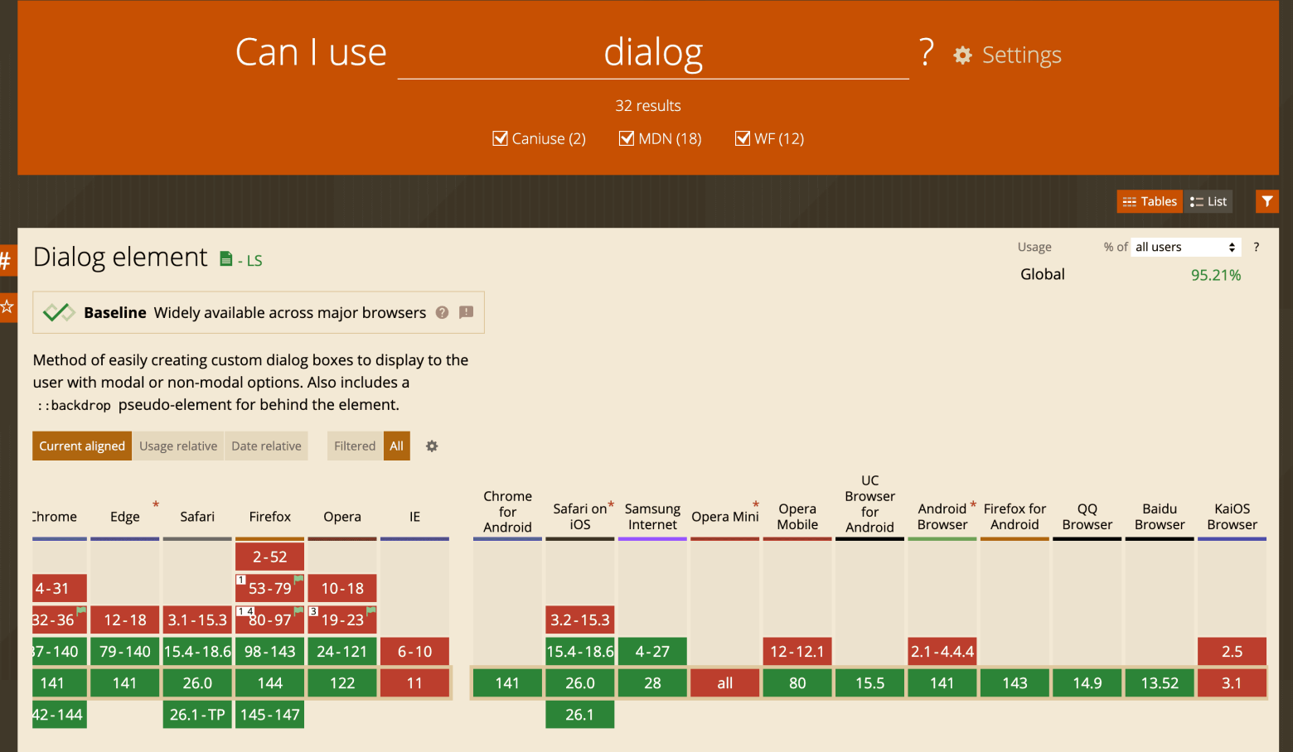Screen dimensions: 1293x752
Task: Open table settings gear next to All
Action: [432, 446]
